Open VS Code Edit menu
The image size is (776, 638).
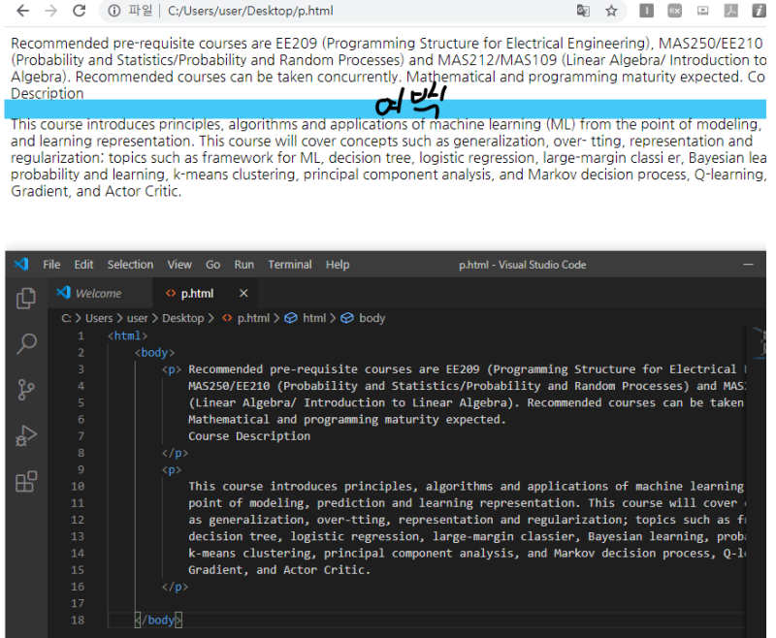(x=83, y=265)
